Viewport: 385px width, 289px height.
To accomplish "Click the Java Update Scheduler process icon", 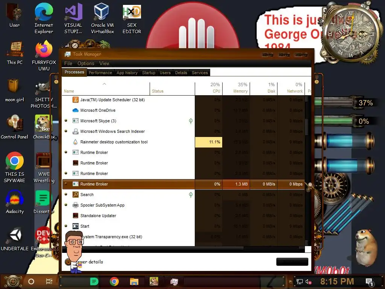I will click(75, 99).
